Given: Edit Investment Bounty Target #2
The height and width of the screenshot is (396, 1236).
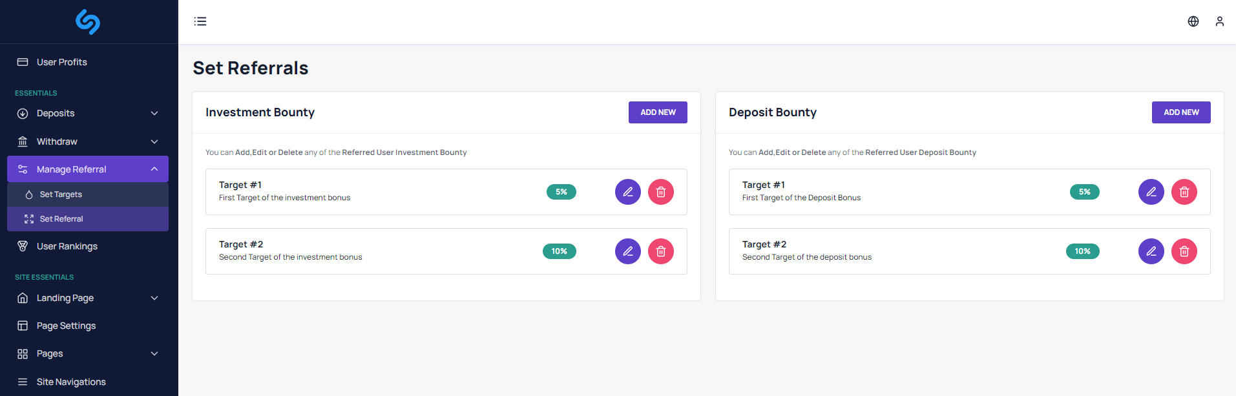Looking at the screenshot, I should tap(627, 251).
